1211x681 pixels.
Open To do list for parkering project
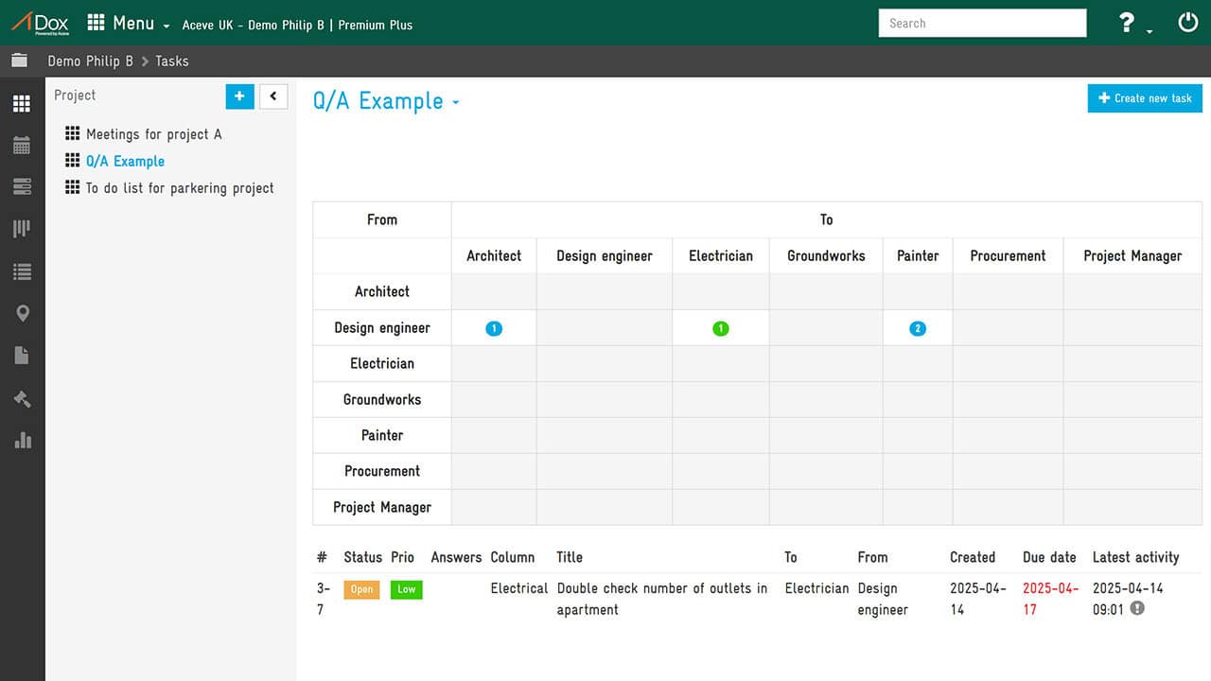(179, 188)
